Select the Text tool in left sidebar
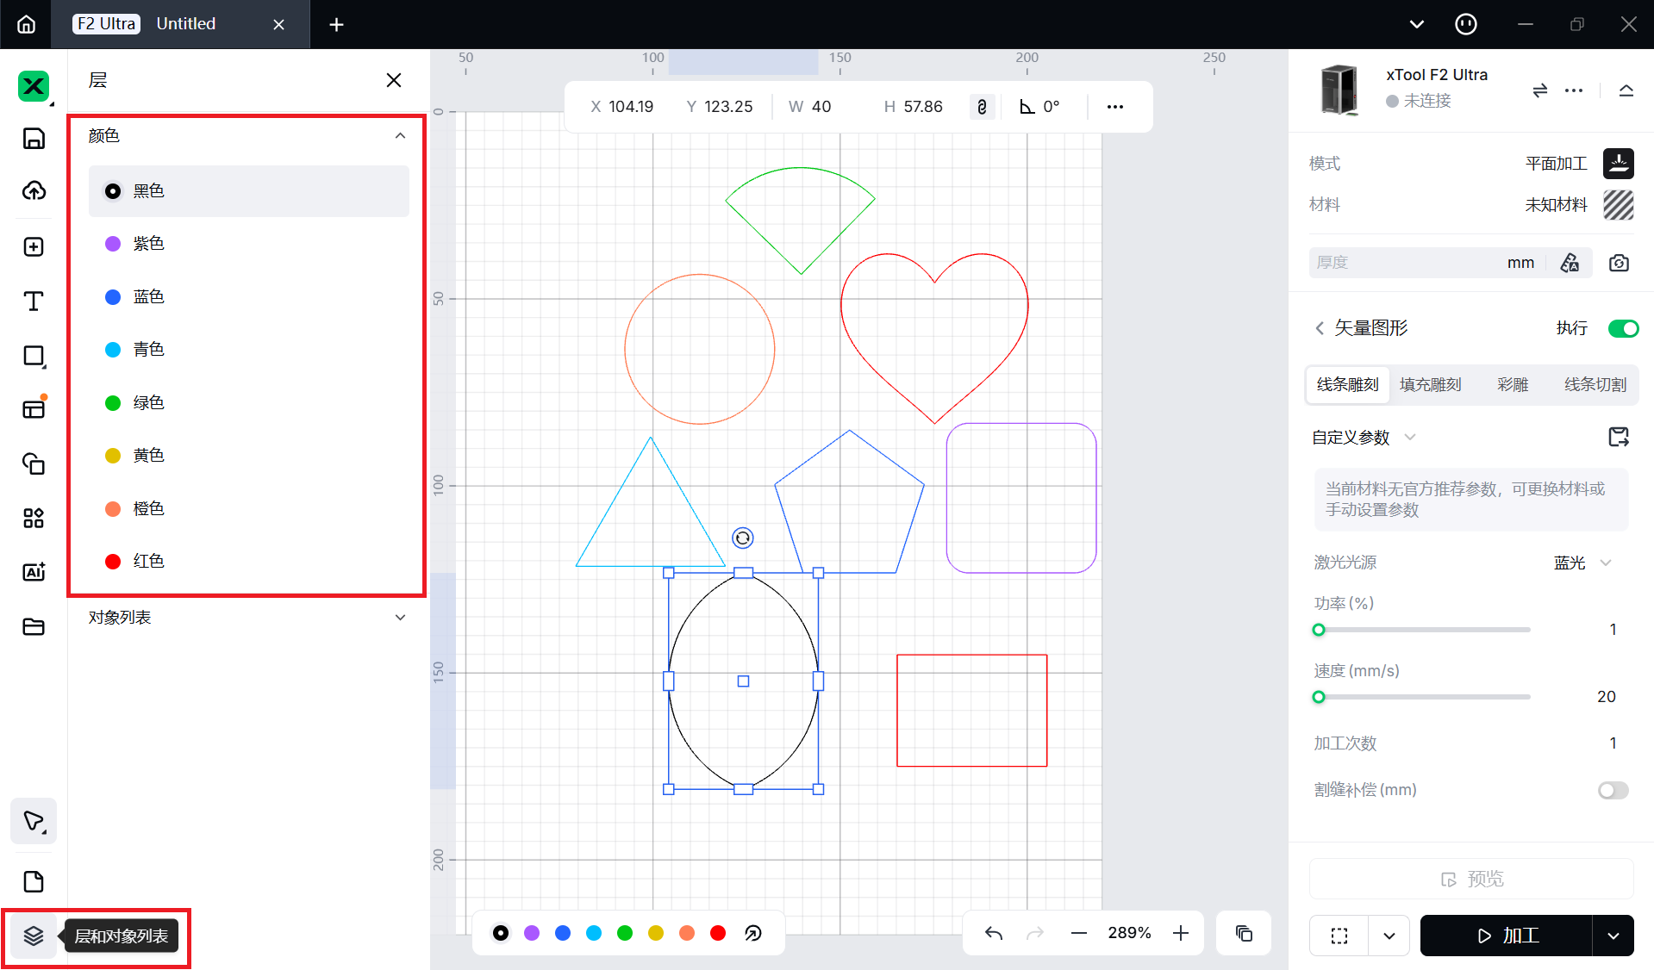The height and width of the screenshot is (970, 1654). click(x=34, y=302)
